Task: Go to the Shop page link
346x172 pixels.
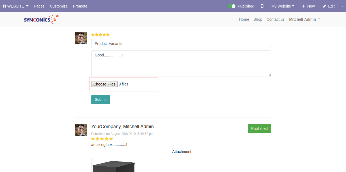Action: pos(257,19)
